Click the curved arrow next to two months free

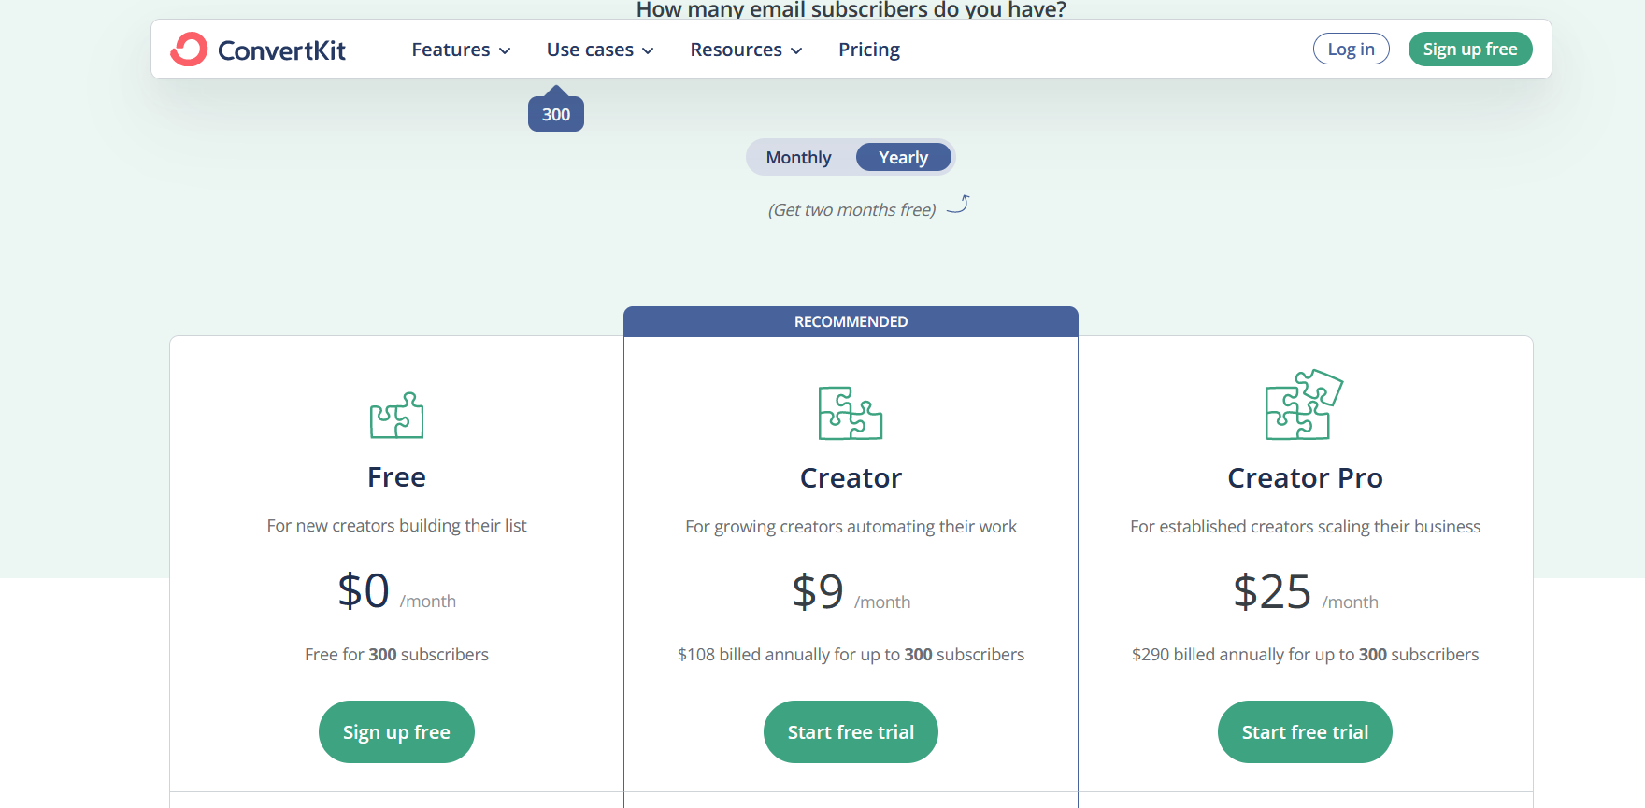tap(958, 205)
